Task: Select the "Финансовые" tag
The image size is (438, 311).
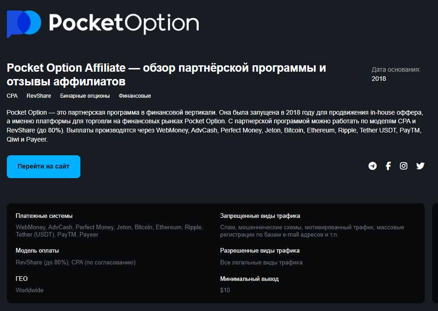Action: 135,96
